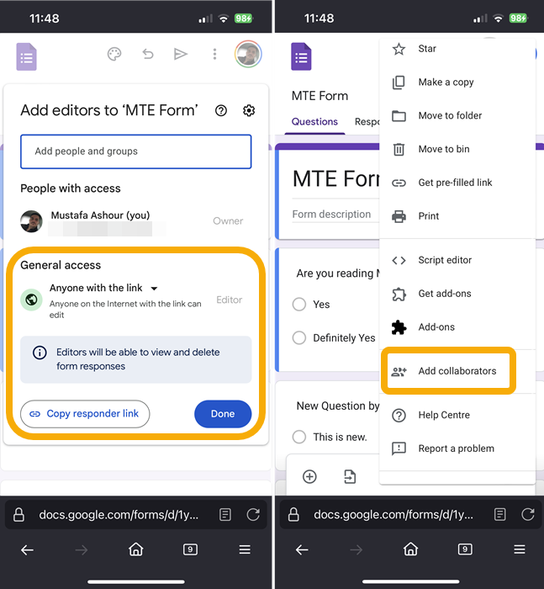The width and height of the screenshot is (544, 589).
Task: Select Star menu item
Action: click(457, 49)
